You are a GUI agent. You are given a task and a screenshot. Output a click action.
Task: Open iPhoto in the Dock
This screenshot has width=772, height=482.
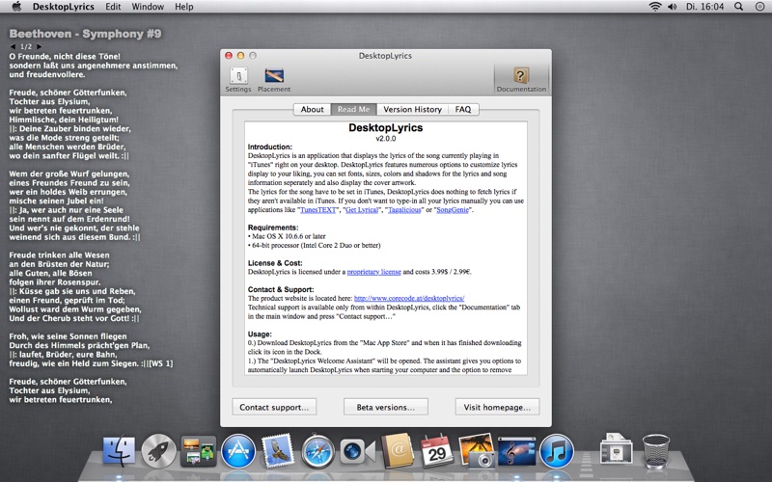pyautogui.click(x=477, y=450)
